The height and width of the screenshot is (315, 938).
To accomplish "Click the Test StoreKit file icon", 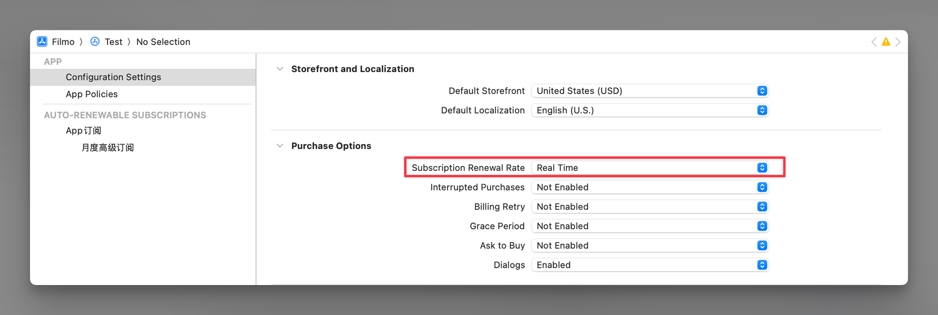I will [95, 42].
